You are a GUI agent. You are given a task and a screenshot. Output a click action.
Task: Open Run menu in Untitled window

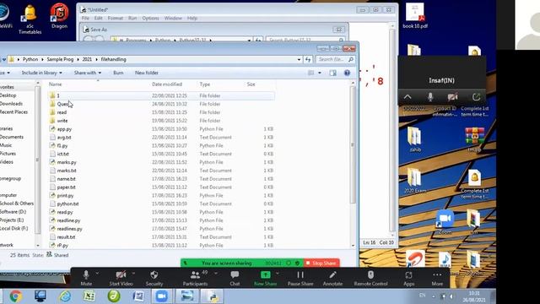point(132,18)
